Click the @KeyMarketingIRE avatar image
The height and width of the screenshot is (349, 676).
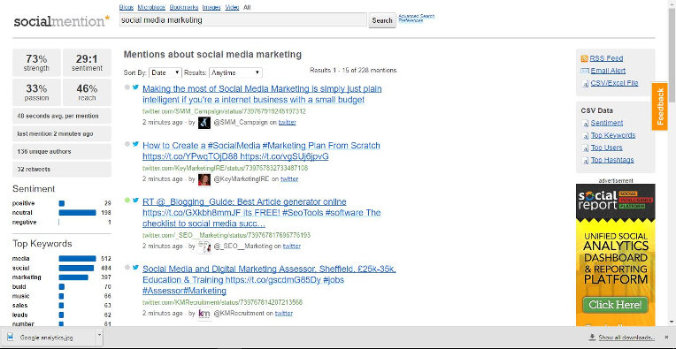tap(204, 179)
